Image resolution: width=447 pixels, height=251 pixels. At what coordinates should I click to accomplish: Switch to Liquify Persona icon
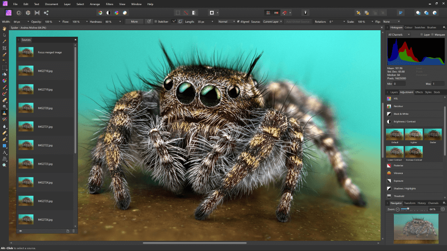tap(19, 13)
